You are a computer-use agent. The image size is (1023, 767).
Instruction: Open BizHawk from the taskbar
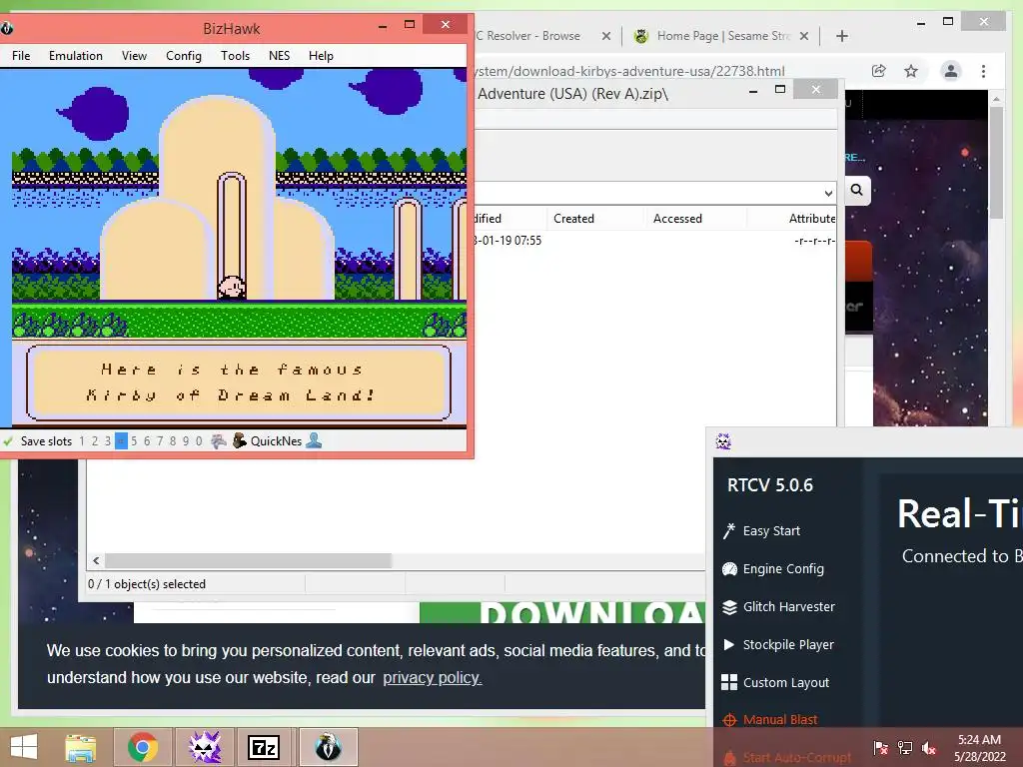click(328, 747)
